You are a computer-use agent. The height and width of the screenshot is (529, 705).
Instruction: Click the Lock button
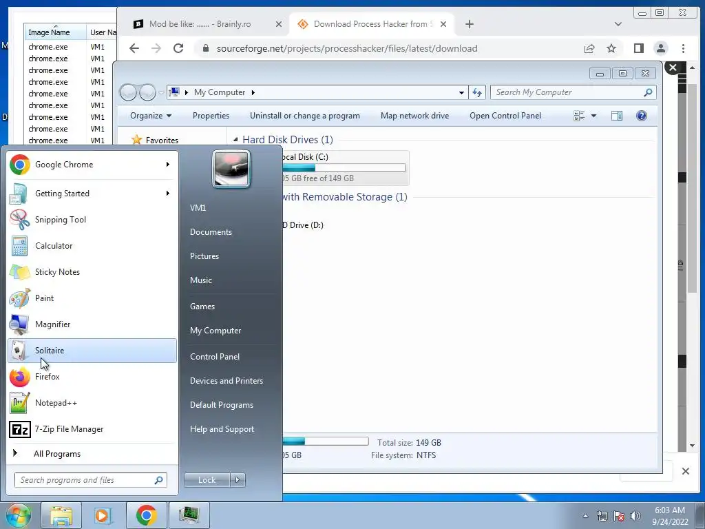click(207, 480)
